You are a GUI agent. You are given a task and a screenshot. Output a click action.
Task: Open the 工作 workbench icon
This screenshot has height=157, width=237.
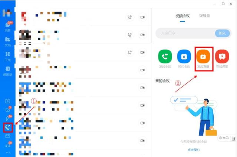(7, 57)
